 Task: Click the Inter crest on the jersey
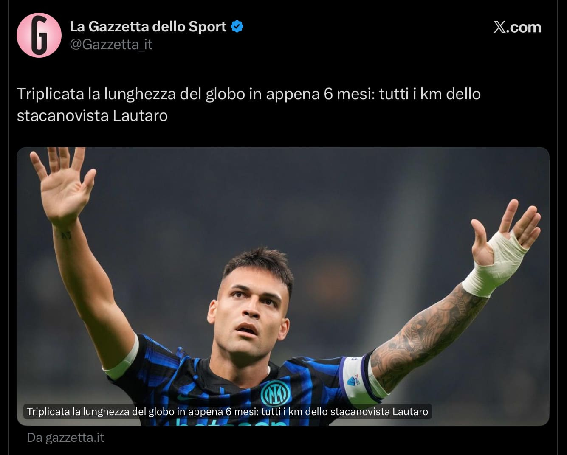click(276, 393)
